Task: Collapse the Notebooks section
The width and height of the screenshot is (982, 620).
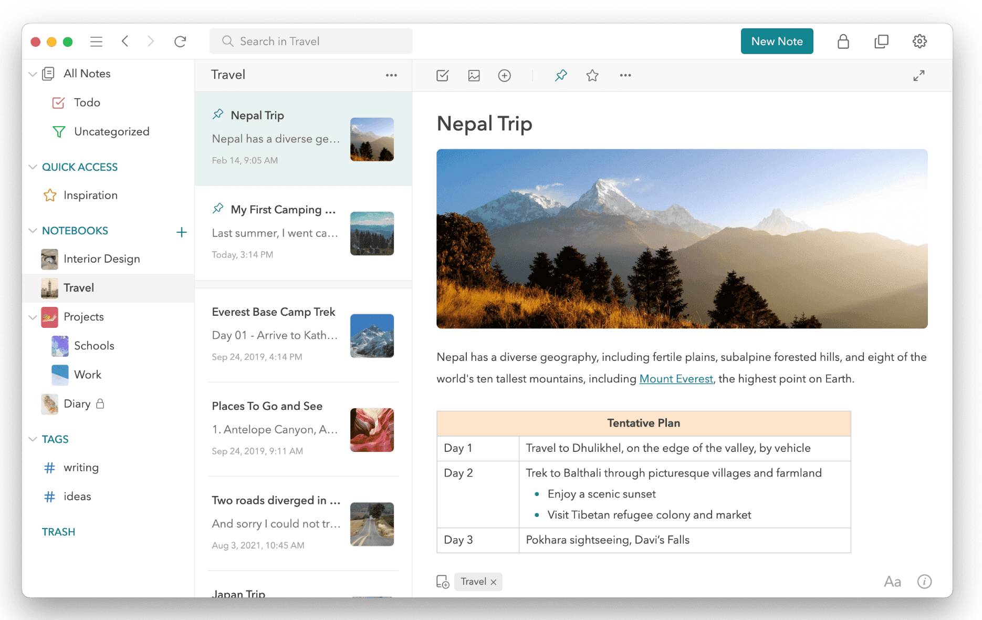Action: pyautogui.click(x=33, y=231)
